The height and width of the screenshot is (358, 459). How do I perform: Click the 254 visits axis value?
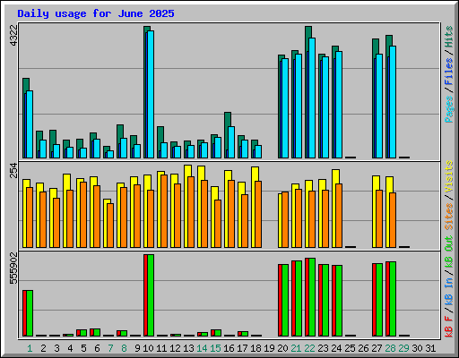coord(13,170)
